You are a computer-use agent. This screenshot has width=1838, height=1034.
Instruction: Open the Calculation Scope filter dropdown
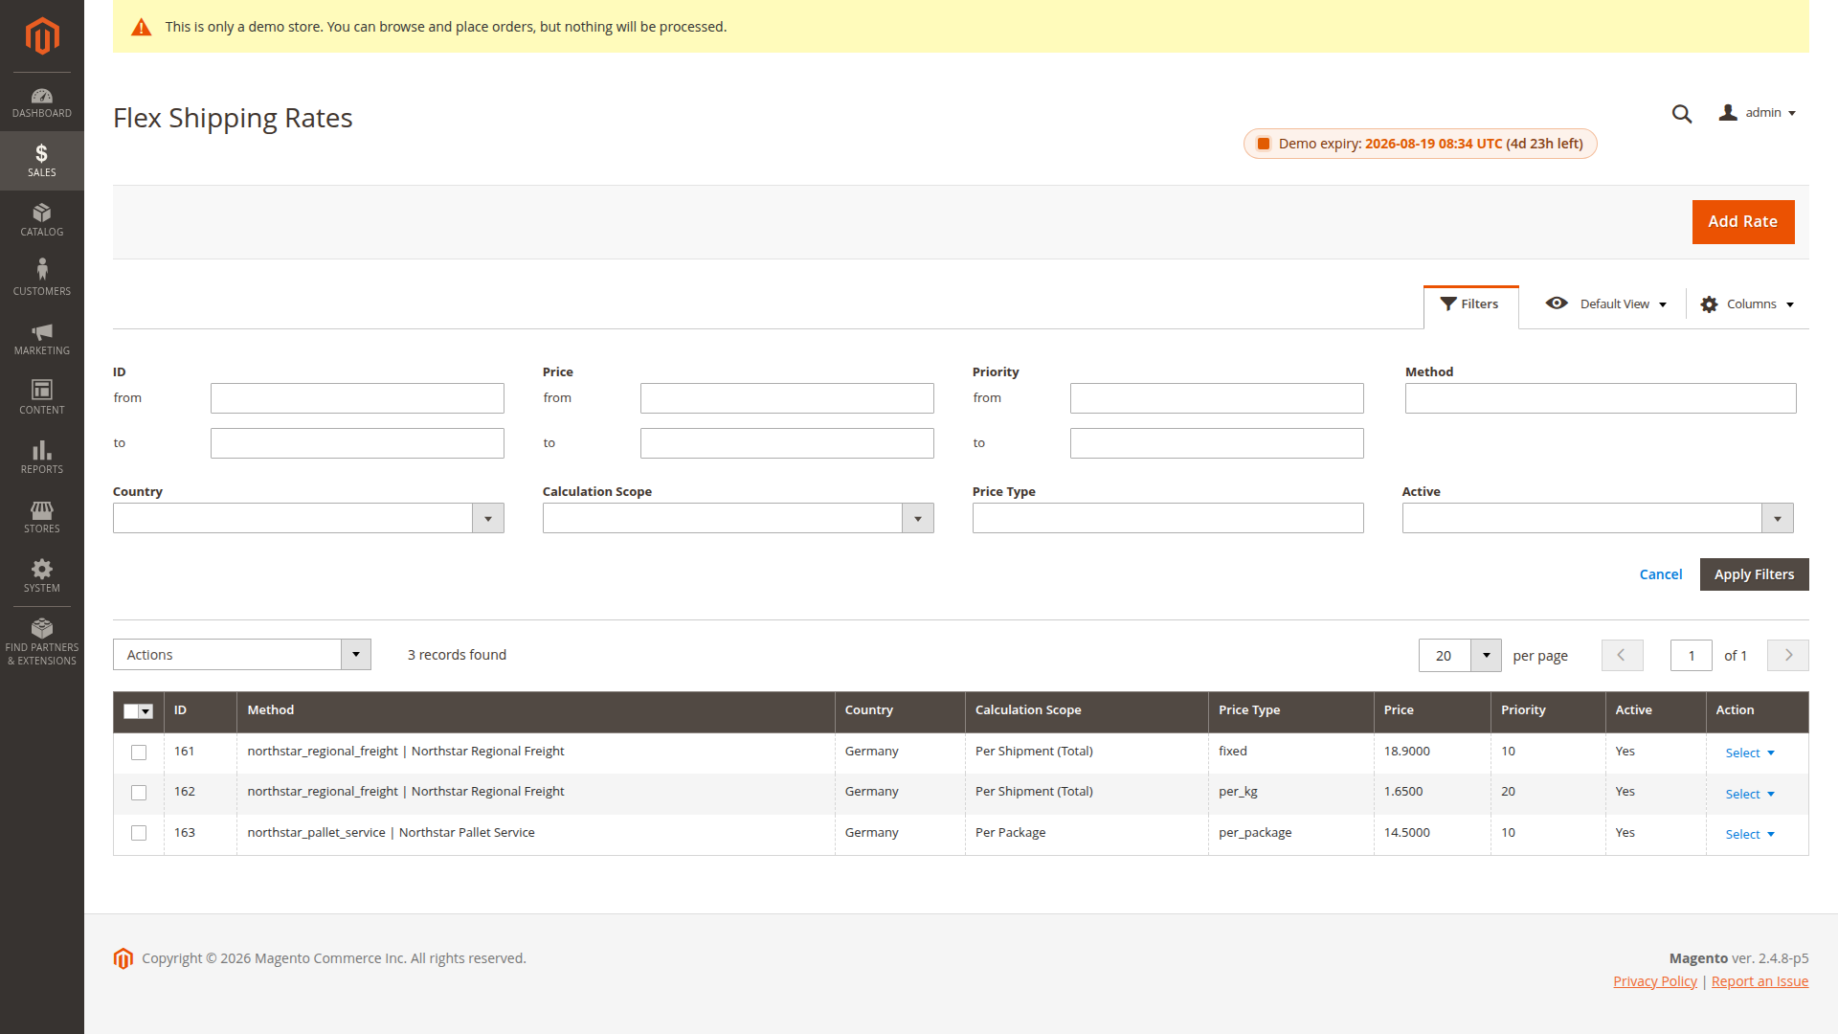(738, 518)
